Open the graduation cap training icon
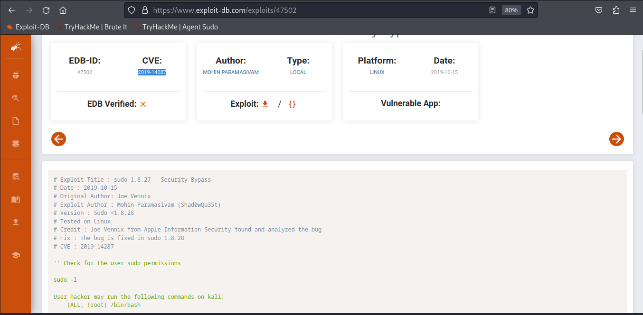 (x=16, y=255)
